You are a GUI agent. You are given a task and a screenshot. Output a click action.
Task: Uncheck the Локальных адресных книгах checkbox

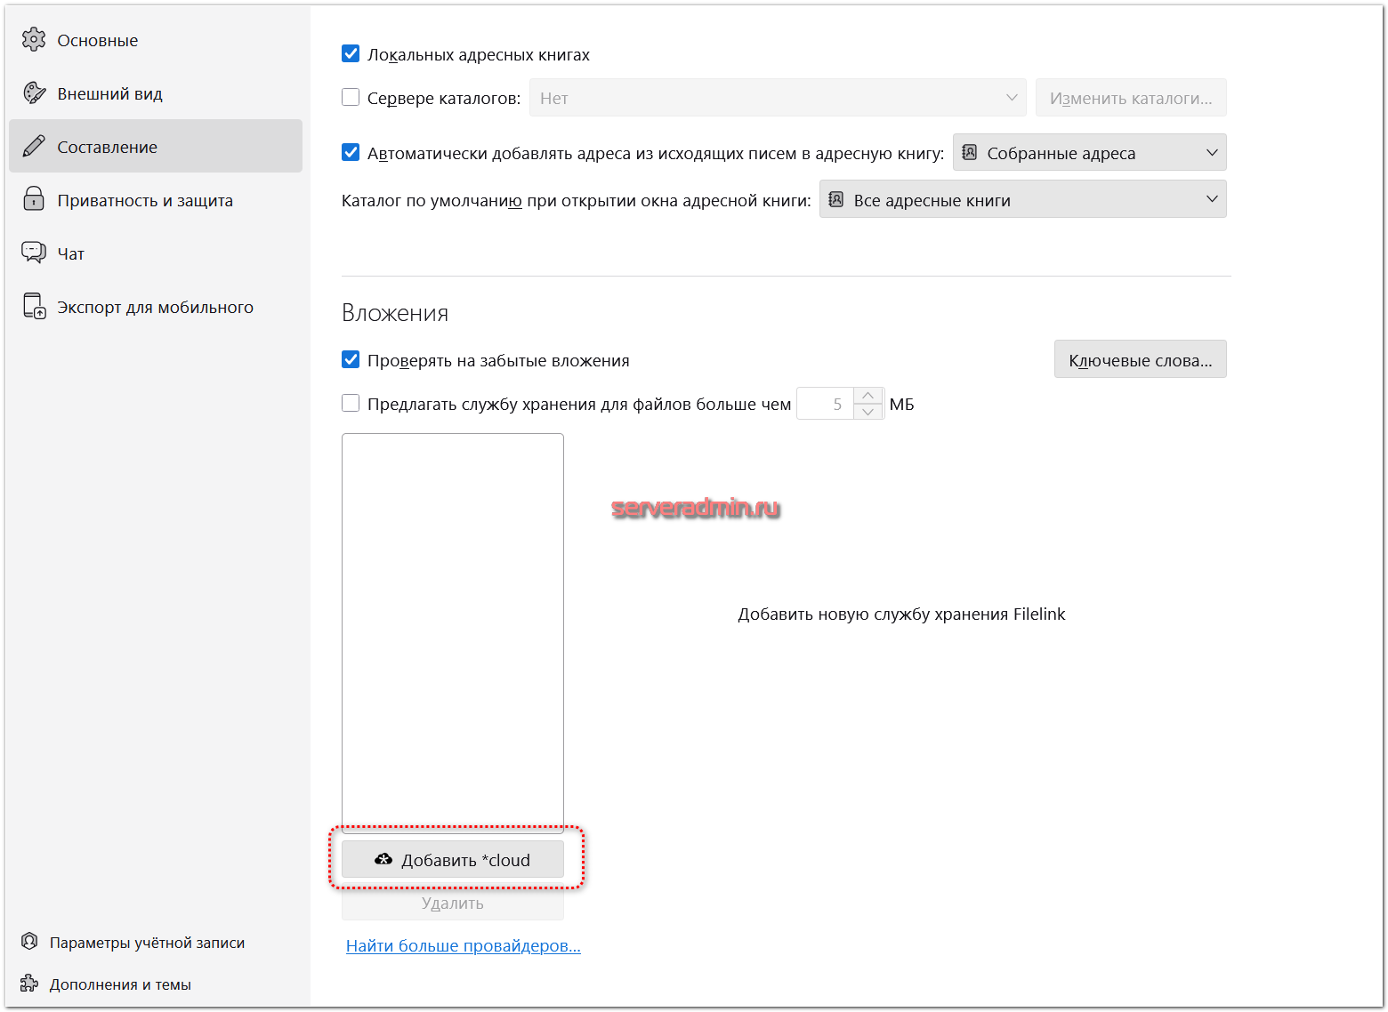coord(351,54)
